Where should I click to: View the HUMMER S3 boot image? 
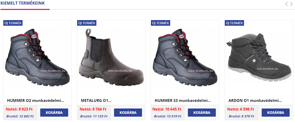pyautogui.click(x=185, y=57)
